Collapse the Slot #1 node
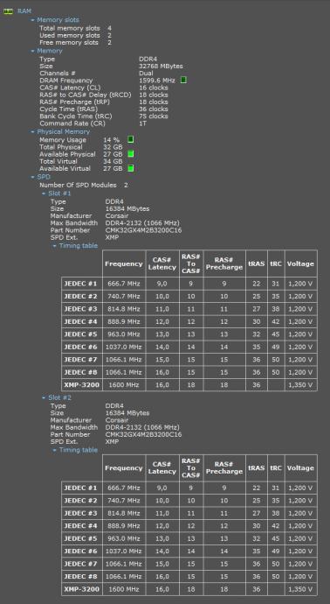330x604 pixels. click(x=44, y=193)
